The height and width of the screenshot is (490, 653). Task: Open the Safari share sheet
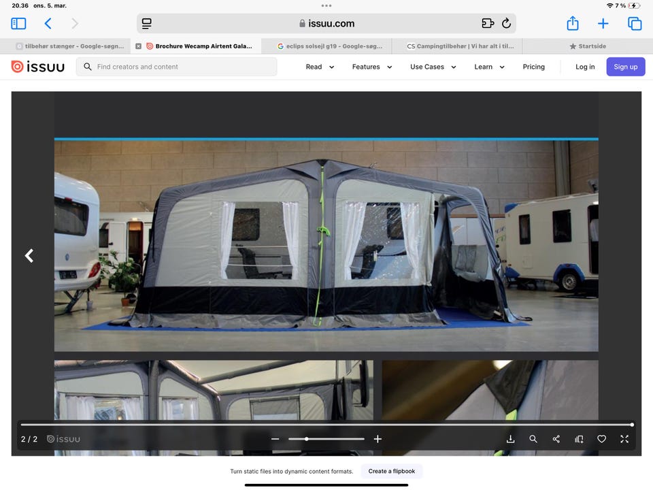coord(573,23)
